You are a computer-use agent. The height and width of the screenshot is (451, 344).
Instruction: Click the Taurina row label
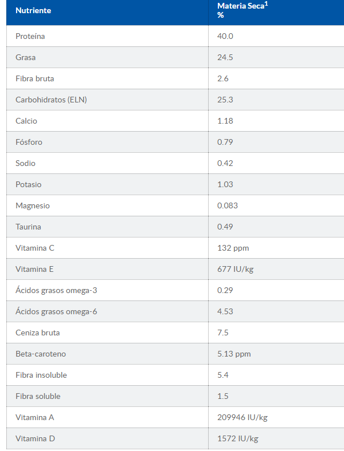[x=28, y=227]
